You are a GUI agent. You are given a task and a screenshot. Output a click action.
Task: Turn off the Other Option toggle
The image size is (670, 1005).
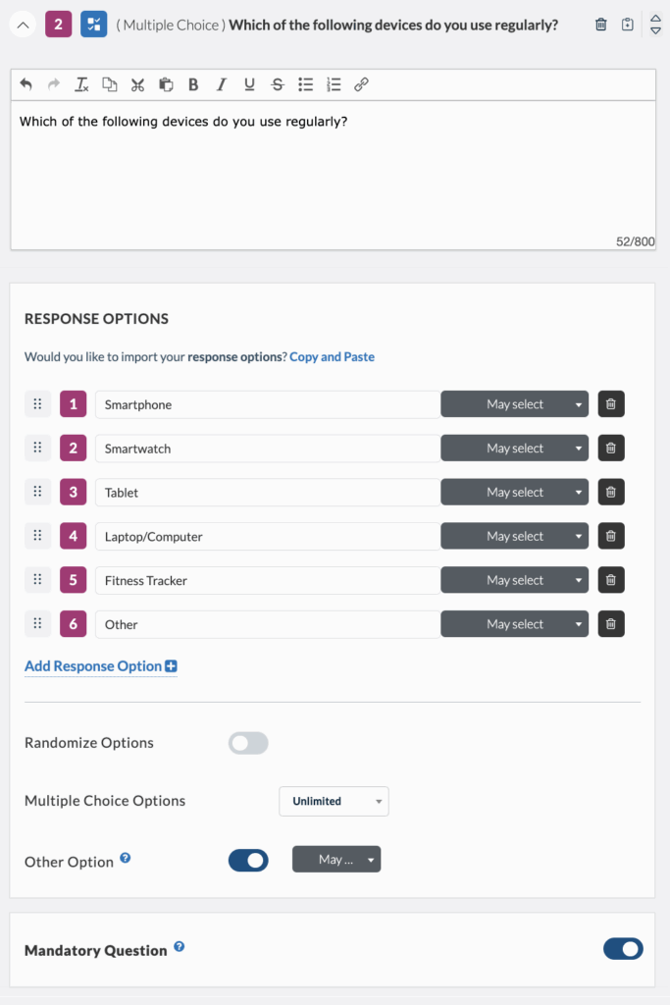click(x=248, y=861)
